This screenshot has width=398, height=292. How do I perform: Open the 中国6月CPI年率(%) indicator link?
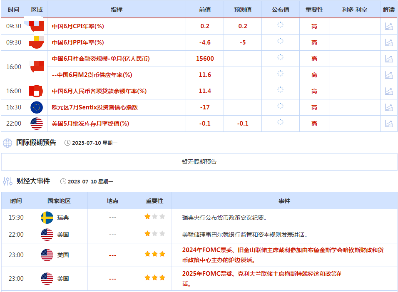coord(78,26)
